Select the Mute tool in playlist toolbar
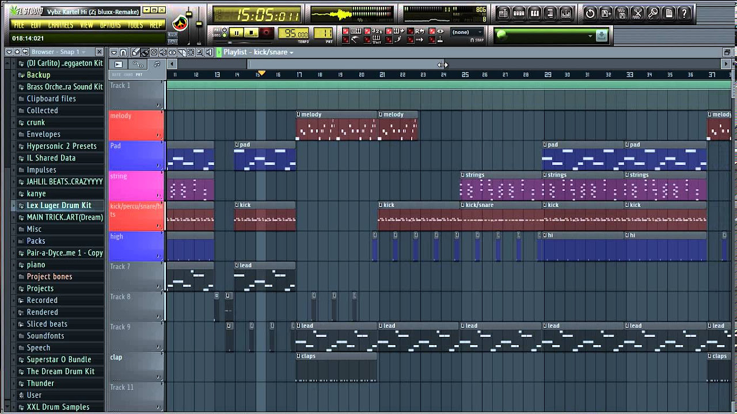The width and height of the screenshot is (737, 414). click(163, 52)
